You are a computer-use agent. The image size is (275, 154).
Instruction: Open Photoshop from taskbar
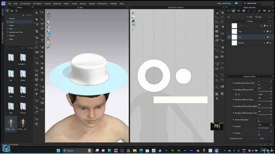click(x=166, y=151)
